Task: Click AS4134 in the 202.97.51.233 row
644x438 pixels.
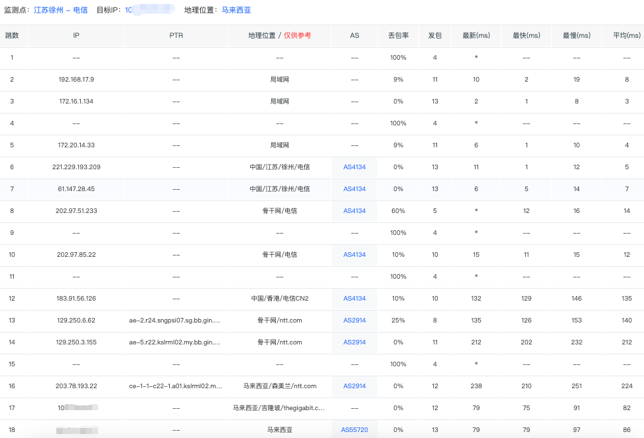Action: pyautogui.click(x=354, y=211)
